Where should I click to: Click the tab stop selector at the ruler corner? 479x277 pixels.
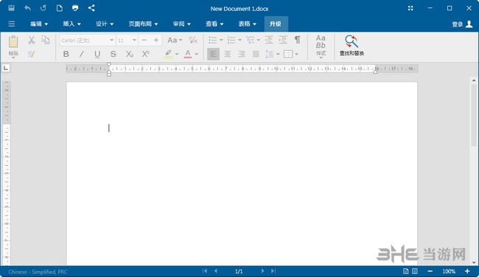pos(6,68)
